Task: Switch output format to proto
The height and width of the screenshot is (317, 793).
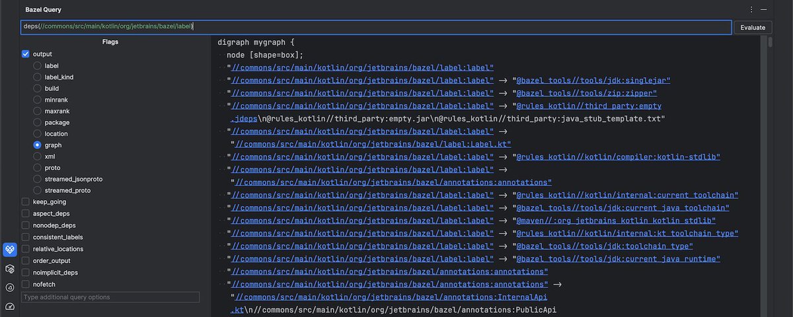Action: (x=38, y=168)
